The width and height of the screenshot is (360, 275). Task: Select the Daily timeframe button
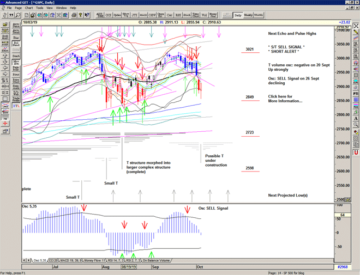click(237, 15)
